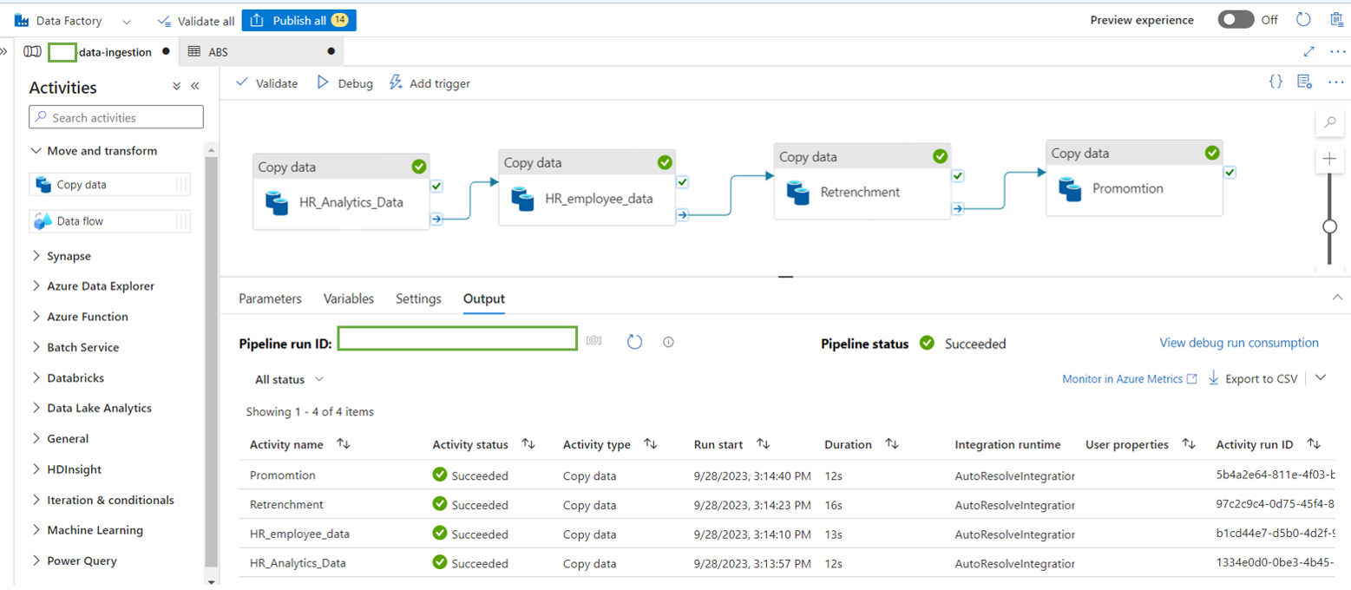Screen dimensions: 1351x590
Task: Click Publish all button
Action: [x=298, y=20]
